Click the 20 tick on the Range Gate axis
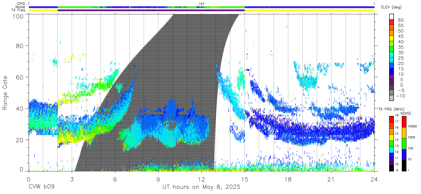The image size is (421, 194). [x=20, y=140]
